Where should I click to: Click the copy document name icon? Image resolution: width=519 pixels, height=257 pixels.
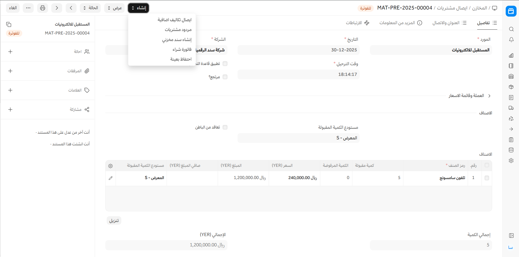(9, 24)
